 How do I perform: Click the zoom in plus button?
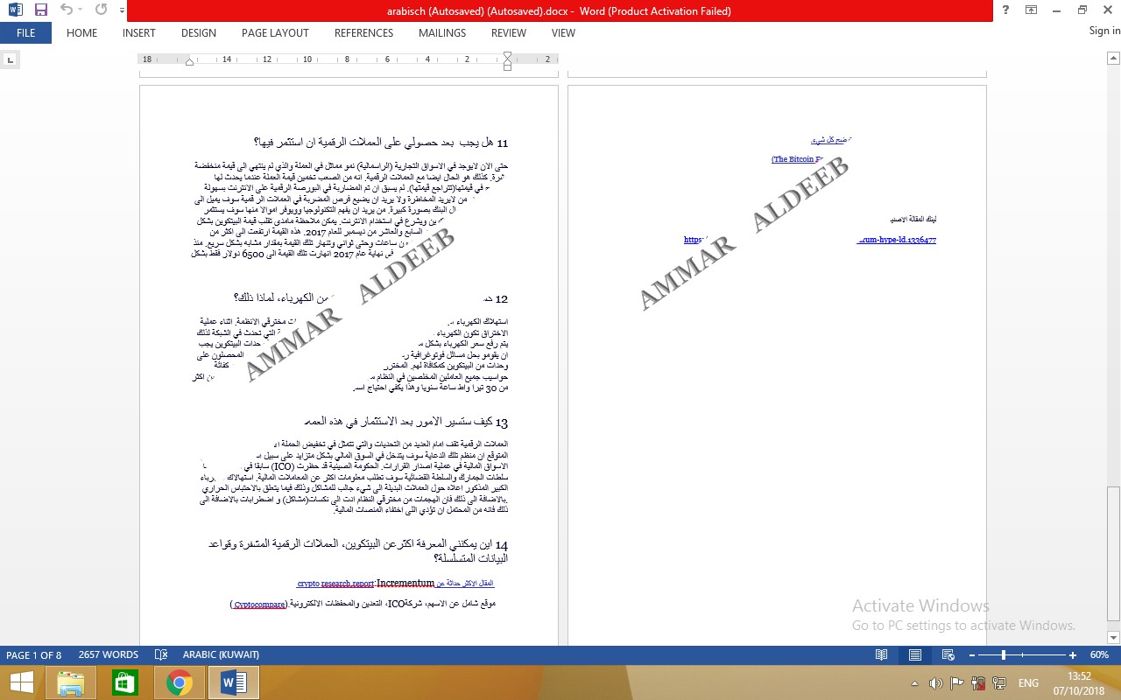pyautogui.click(x=1073, y=655)
